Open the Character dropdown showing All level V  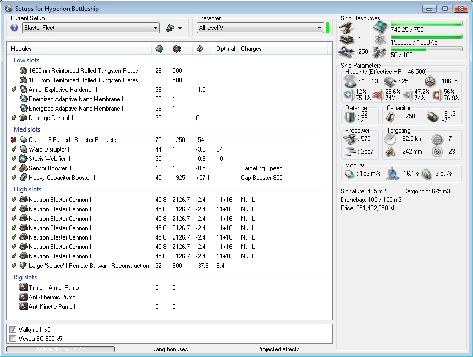(260, 28)
